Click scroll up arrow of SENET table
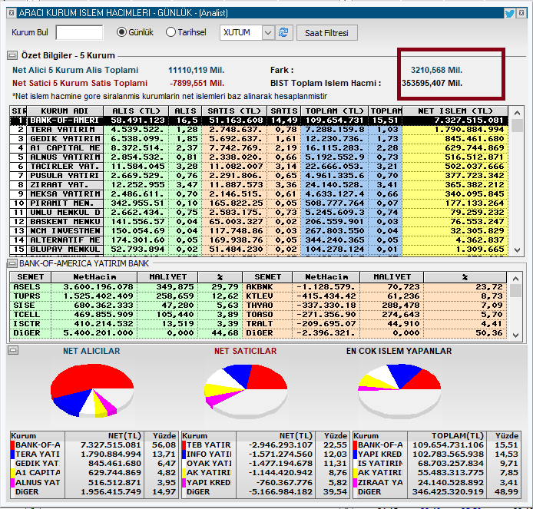The image size is (533, 509). click(x=515, y=279)
